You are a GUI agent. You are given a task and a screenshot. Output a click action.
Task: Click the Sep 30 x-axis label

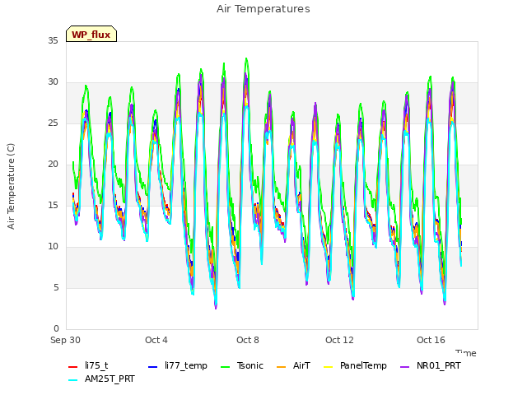(65, 340)
